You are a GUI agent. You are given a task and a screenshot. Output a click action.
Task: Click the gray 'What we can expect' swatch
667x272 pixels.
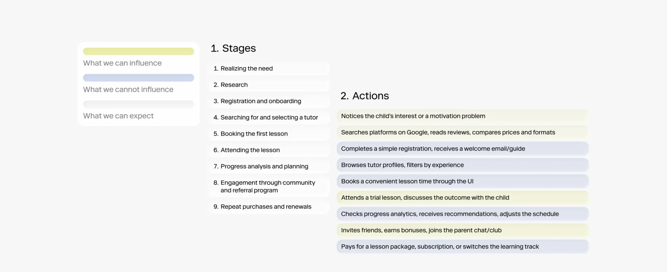pyautogui.click(x=138, y=104)
